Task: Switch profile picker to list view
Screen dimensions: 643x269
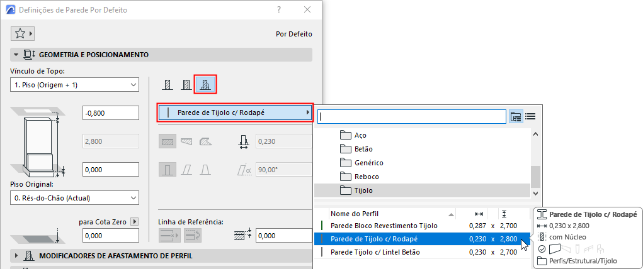Action: point(530,116)
